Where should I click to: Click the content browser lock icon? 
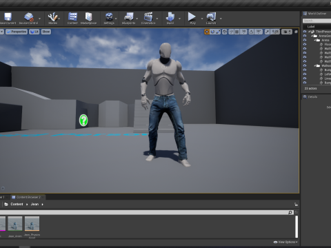[296, 204]
